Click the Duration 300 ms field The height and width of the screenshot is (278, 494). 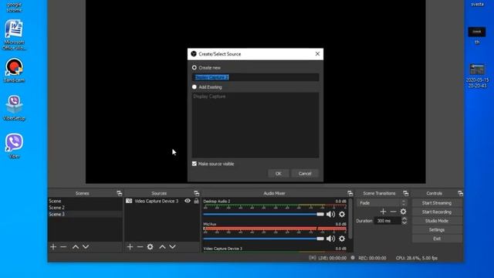pyautogui.click(x=387, y=221)
